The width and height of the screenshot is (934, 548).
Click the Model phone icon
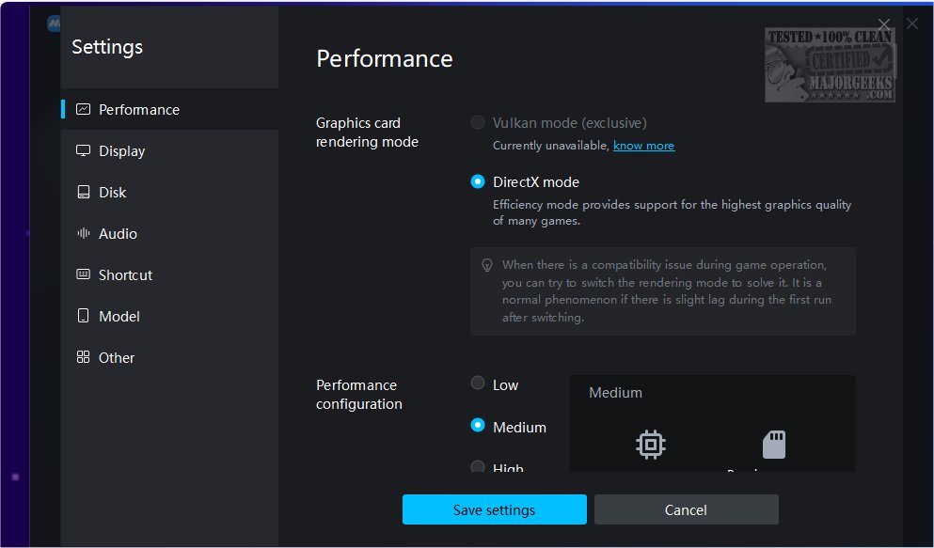tap(83, 316)
